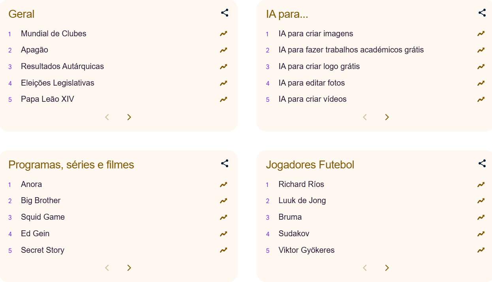Show next page of Programas, séries e filmes
This screenshot has height=282, width=492.
(x=129, y=268)
